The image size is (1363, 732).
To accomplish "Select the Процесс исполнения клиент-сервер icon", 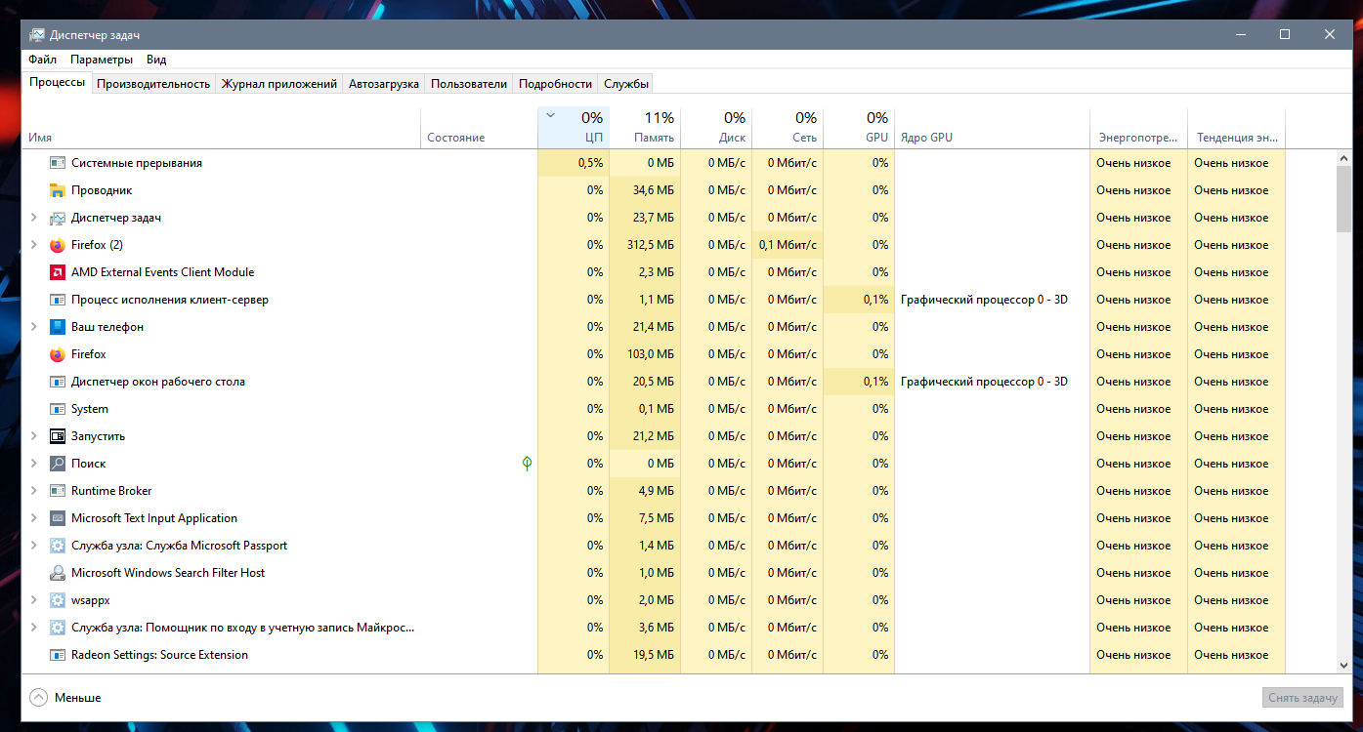I will (x=57, y=300).
